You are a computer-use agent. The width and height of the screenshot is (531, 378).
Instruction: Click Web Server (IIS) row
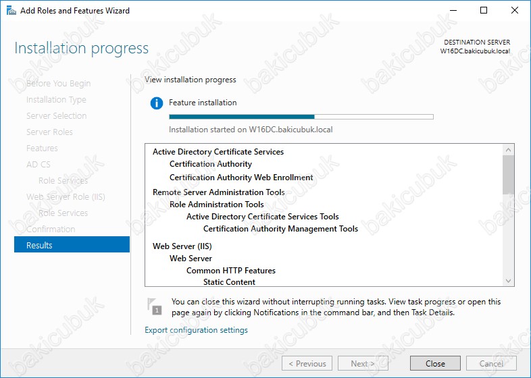182,246
